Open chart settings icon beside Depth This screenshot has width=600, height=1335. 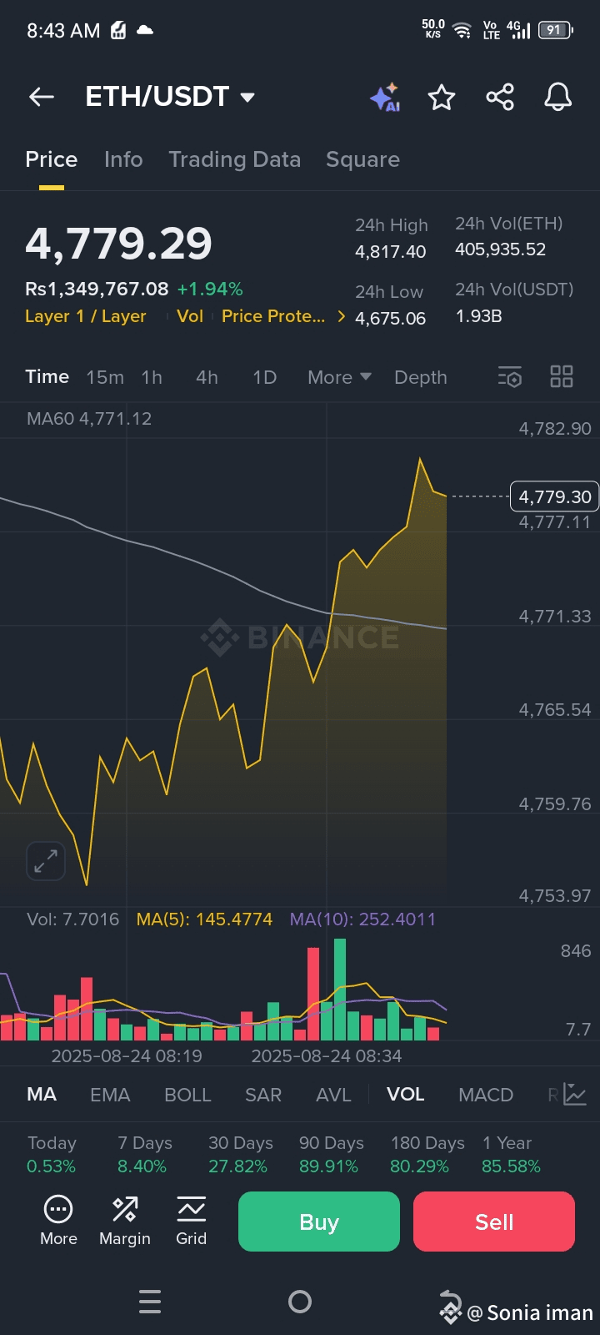click(x=509, y=377)
